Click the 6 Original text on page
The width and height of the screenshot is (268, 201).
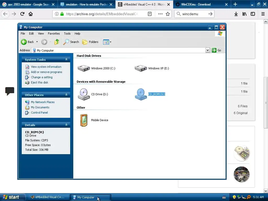(241, 113)
